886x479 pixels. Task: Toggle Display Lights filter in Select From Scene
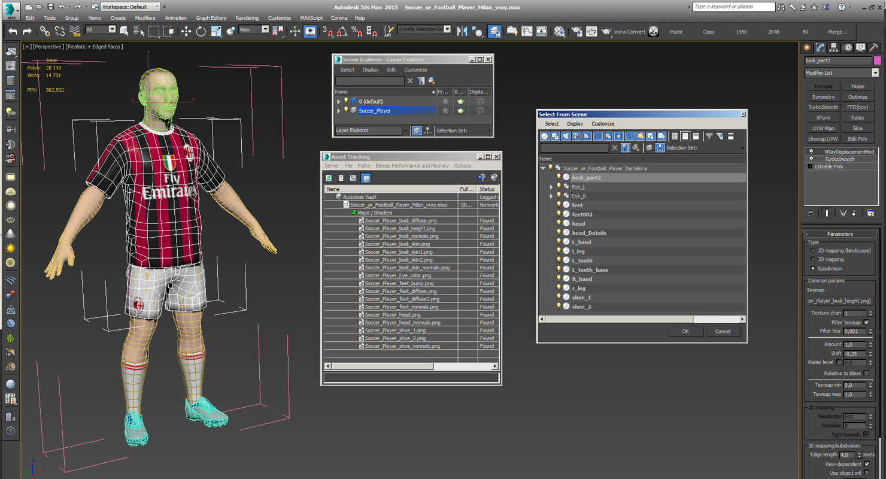pyautogui.click(x=566, y=136)
